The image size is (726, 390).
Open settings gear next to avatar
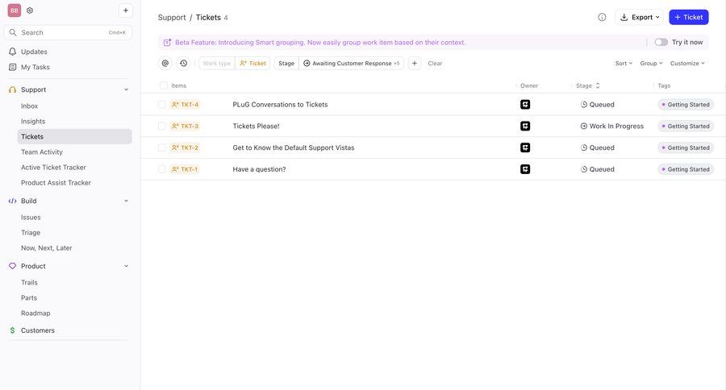point(30,10)
